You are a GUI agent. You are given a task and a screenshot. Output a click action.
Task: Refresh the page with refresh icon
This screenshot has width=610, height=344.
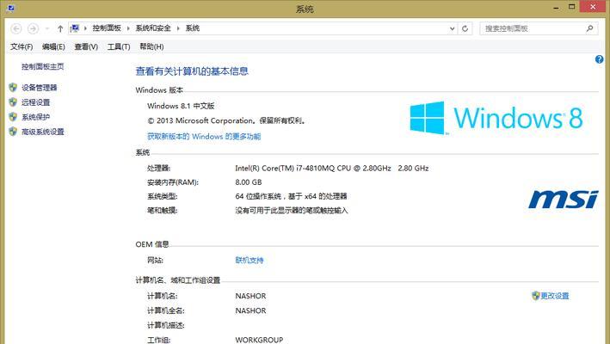465,28
